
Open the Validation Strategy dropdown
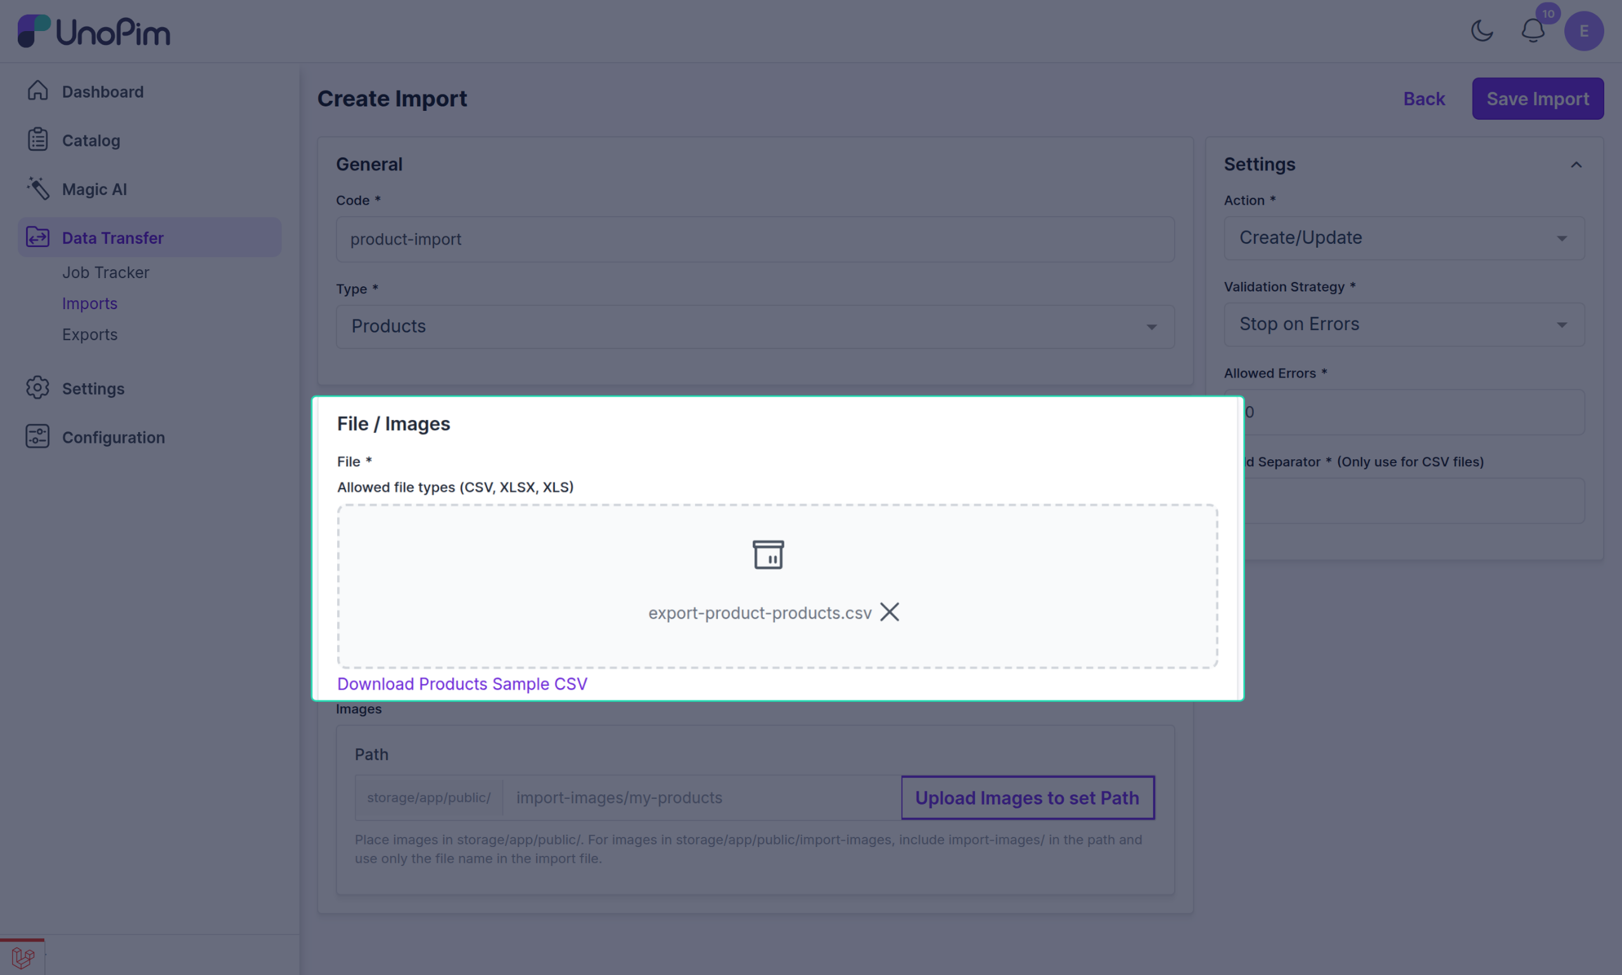[1404, 324]
